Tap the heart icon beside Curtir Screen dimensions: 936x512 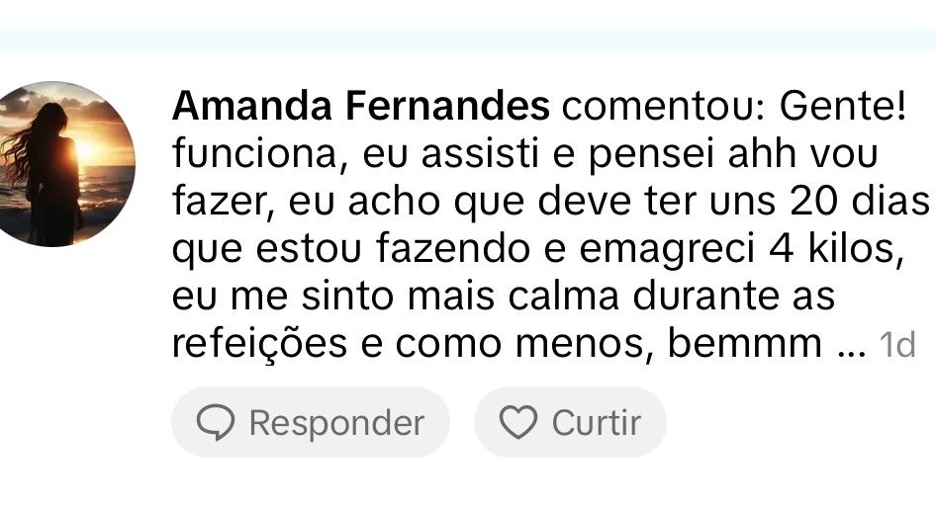coord(516,423)
